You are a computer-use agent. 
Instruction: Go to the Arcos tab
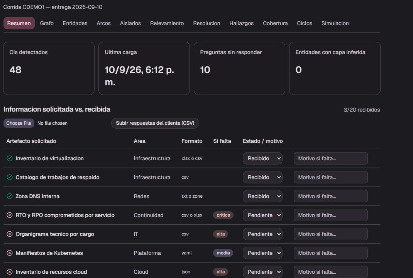pyautogui.click(x=103, y=23)
